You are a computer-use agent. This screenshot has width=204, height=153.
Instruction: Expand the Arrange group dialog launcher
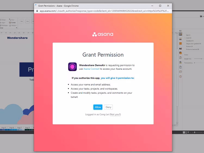tap(17, 28)
